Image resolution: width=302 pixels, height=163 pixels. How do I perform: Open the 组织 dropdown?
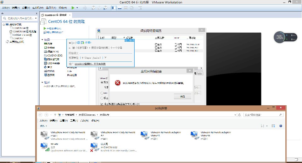[x=43, y=126]
